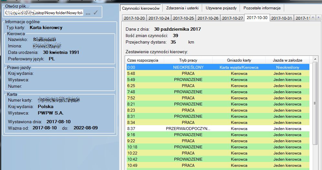This screenshot has height=170, width=322.
Task: Select the 8:37 PRZERWA/ODPOCZYN... row
Action: 218,129
